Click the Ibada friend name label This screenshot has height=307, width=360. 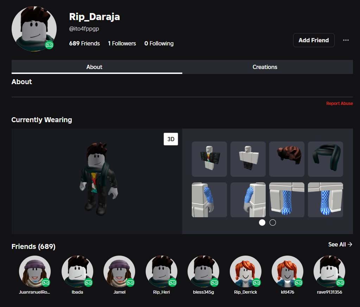point(77,292)
